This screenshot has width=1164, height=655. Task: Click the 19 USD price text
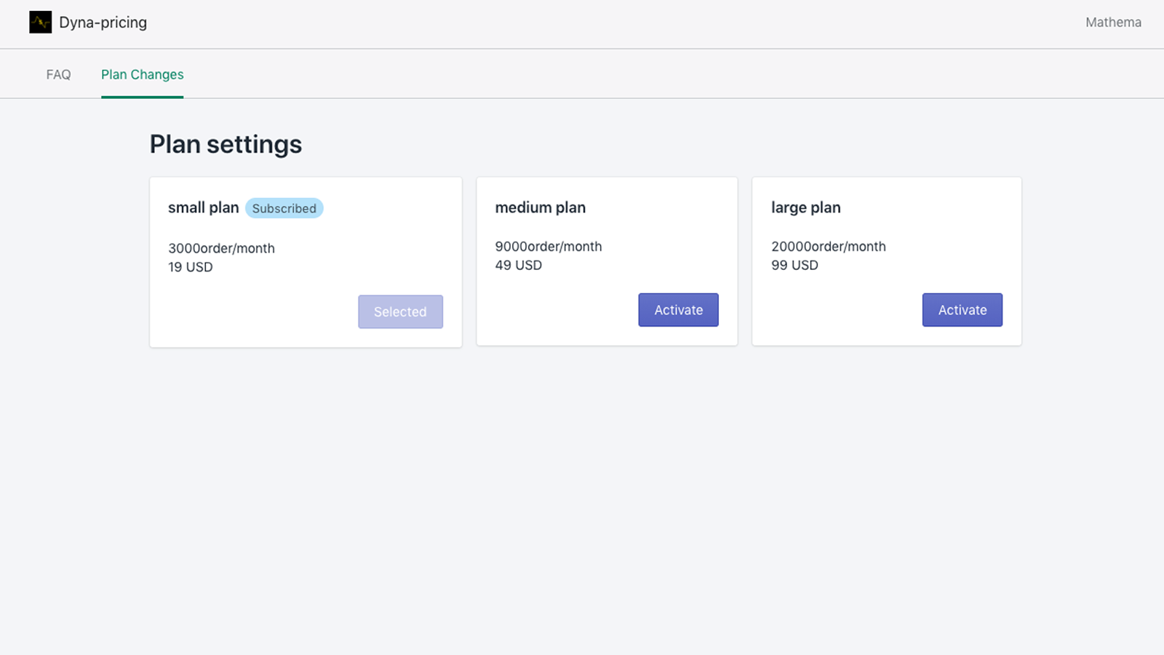click(x=190, y=266)
